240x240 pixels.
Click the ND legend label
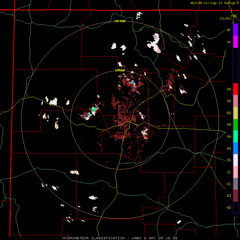click(x=229, y=208)
